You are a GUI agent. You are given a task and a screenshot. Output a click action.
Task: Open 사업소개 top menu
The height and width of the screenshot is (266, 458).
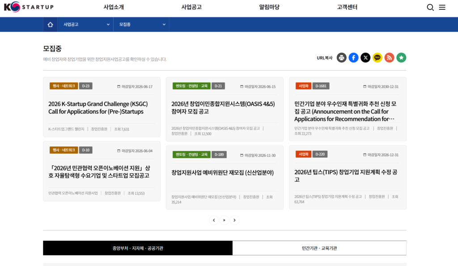pyautogui.click(x=114, y=7)
